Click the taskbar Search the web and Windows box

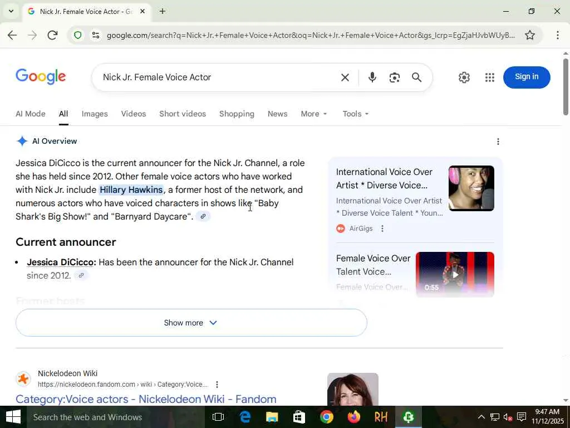click(x=116, y=417)
